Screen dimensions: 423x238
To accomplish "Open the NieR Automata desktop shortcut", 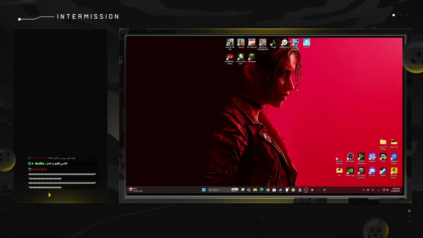I will point(285,43).
